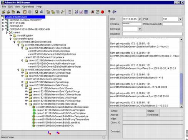Image resolution: width=188 pixels, height=140 pixels.
Task: Open the Port dropdown arrow
Action: 180,19
